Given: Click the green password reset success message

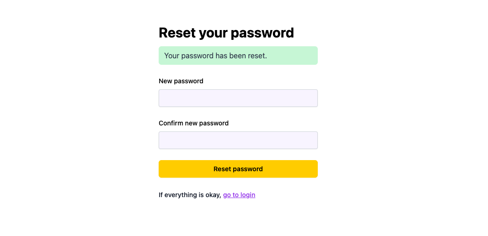Looking at the screenshot, I should [238, 56].
